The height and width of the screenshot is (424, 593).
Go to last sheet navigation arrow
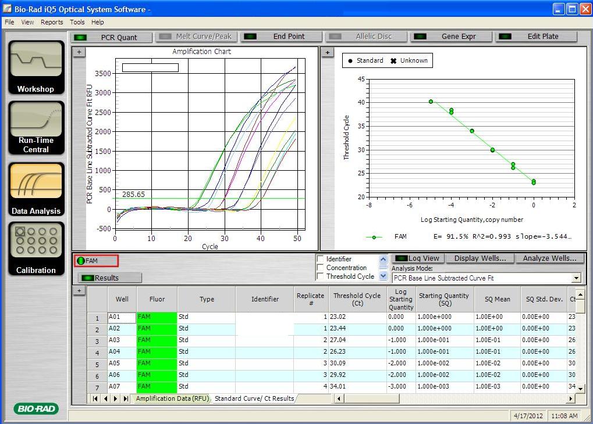click(126, 398)
